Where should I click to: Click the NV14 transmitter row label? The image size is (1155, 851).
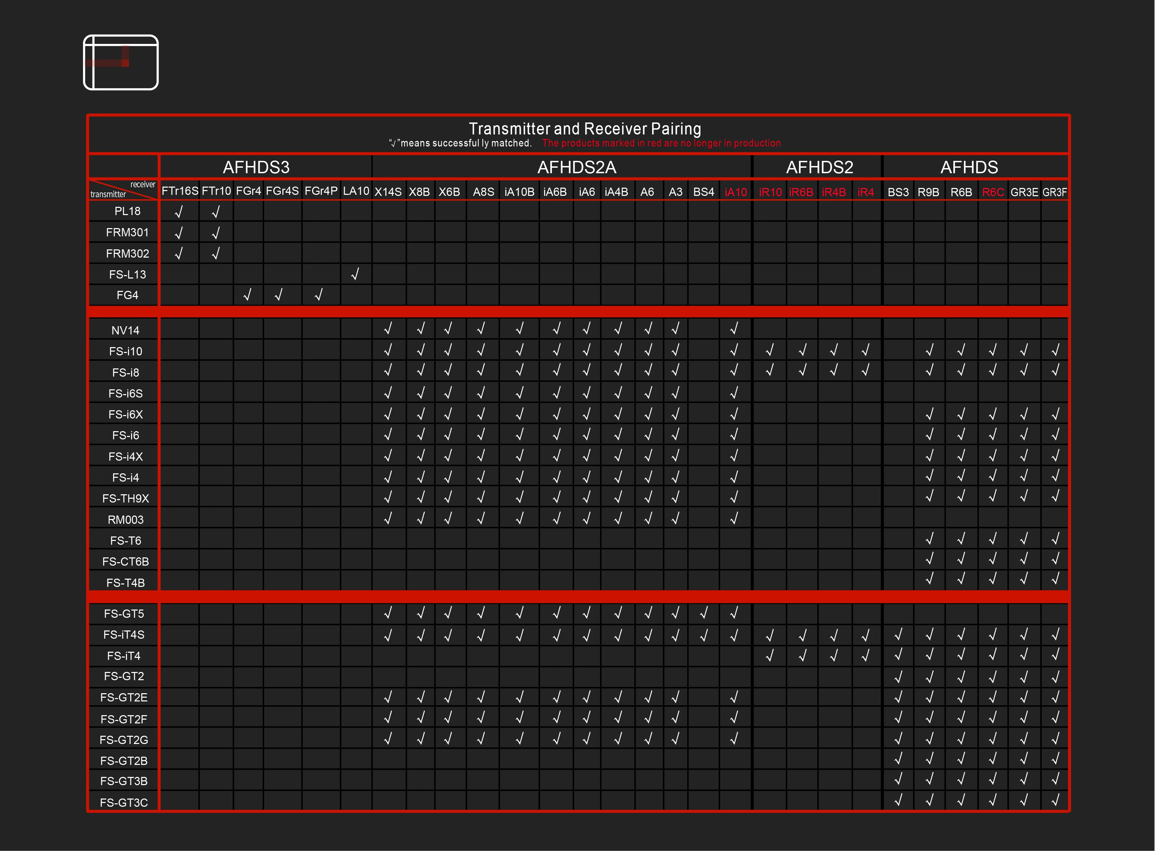pyautogui.click(x=125, y=330)
